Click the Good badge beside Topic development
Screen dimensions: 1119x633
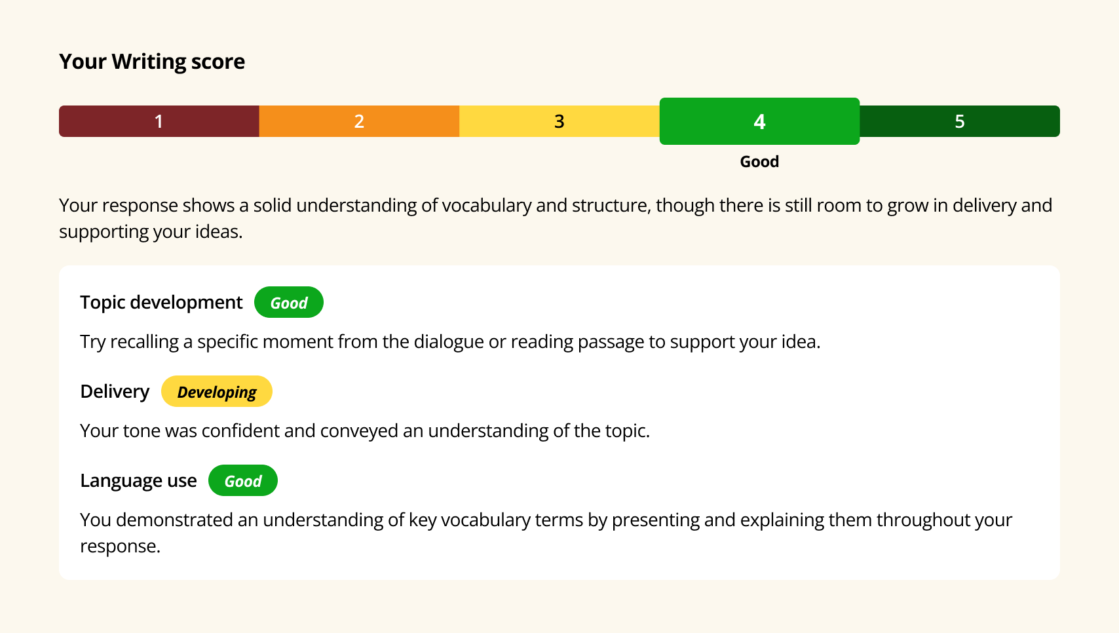click(289, 303)
